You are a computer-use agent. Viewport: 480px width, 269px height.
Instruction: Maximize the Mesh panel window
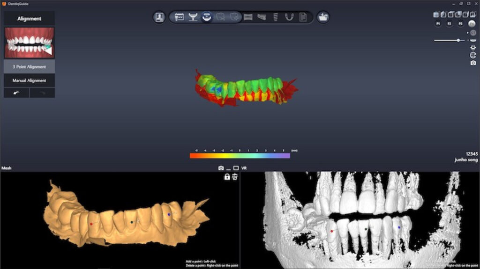(x=236, y=168)
